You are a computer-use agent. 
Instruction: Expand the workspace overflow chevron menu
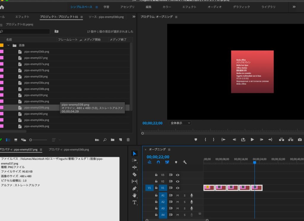click(x=294, y=7)
